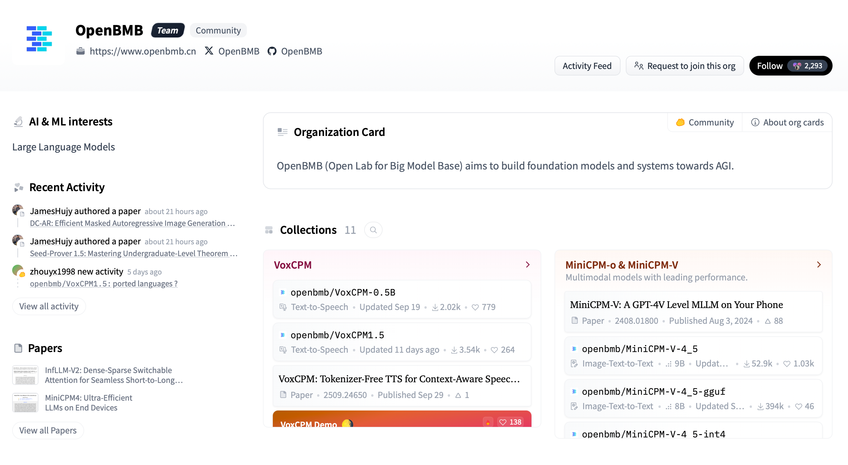
Task: Click the briefcase icon next to website URL
Action: click(x=80, y=51)
